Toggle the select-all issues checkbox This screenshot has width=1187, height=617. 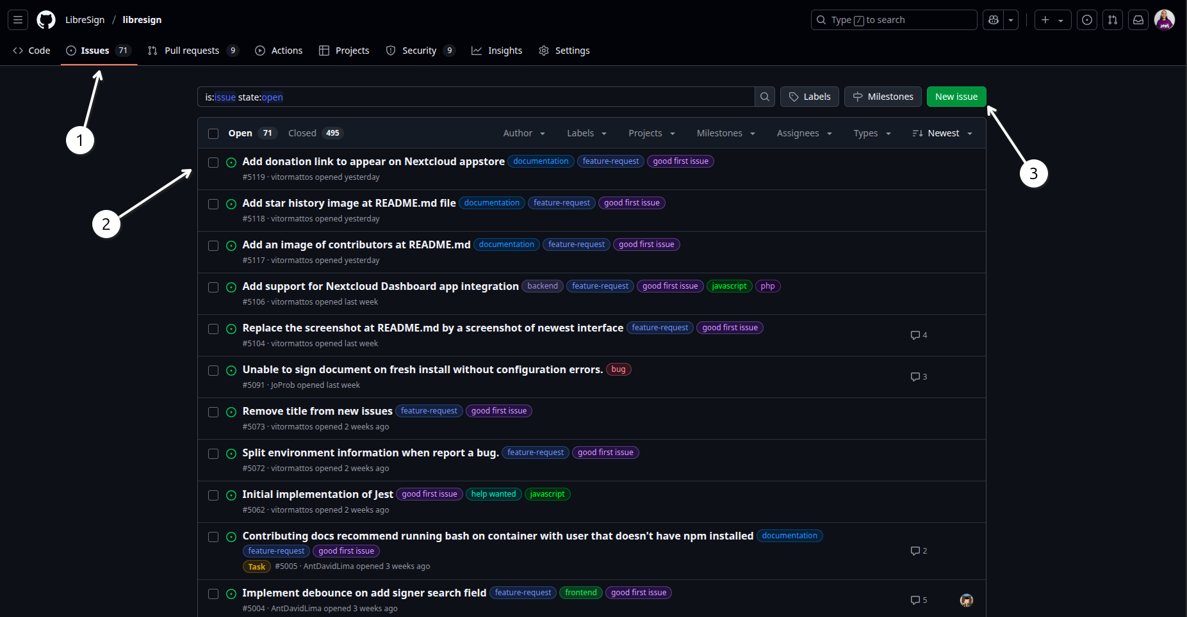click(x=213, y=133)
